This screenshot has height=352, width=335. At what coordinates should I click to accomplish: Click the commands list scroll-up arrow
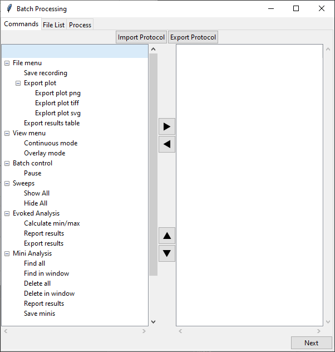tap(154, 49)
